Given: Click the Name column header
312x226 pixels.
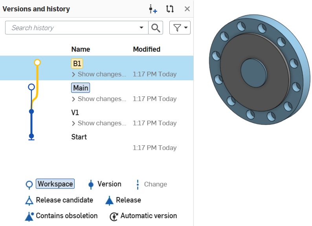Looking at the screenshot, I should 81,49.
